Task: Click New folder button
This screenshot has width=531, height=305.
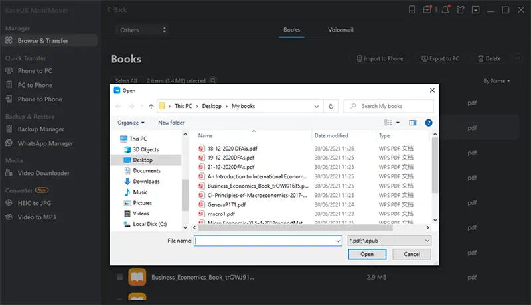Action: [x=171, y=123]
